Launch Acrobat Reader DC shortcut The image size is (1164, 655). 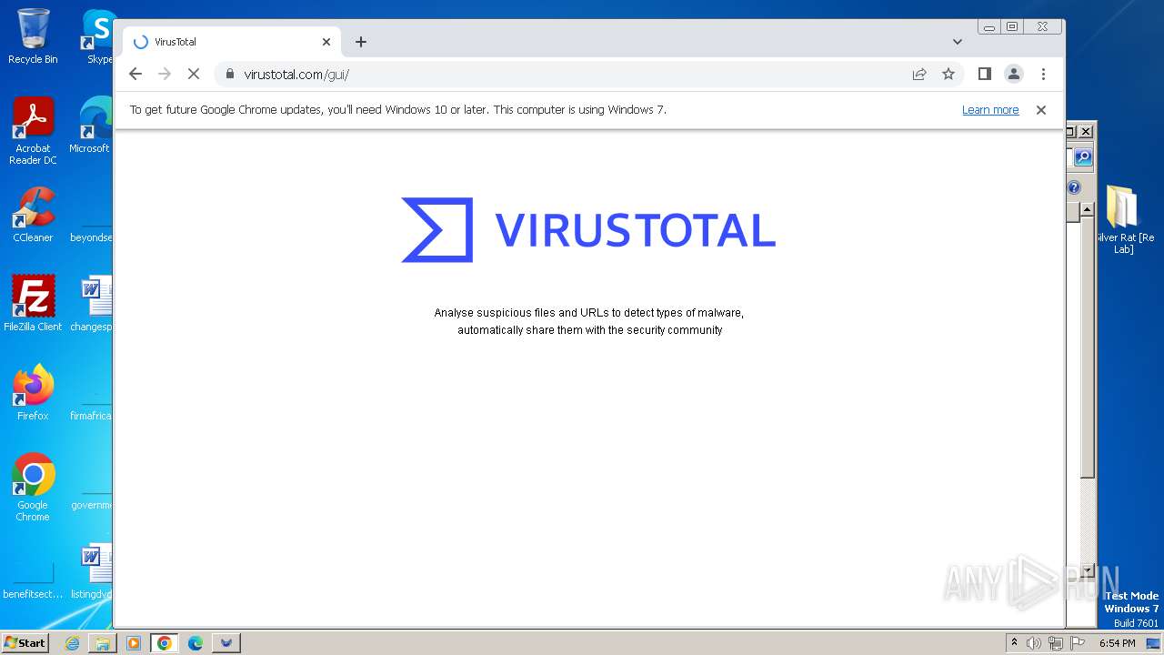tap(33, 131)
